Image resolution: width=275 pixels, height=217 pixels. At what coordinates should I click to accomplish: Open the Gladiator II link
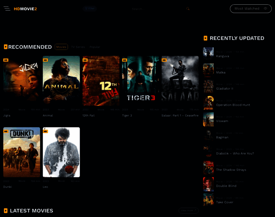224,89
